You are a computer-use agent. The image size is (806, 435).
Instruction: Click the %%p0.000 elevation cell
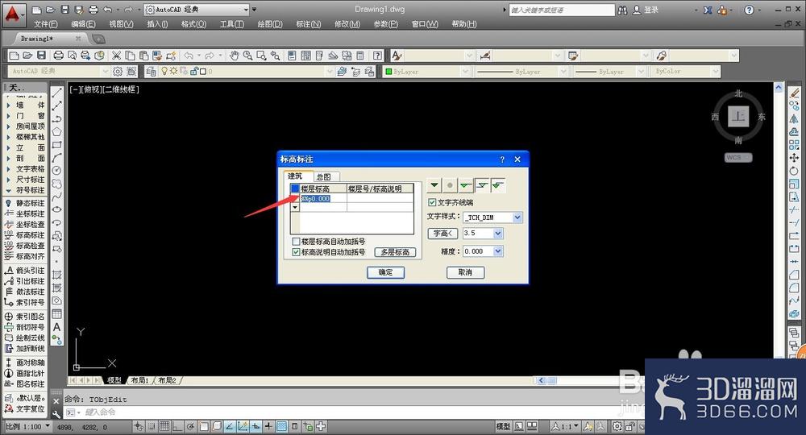(323, 199)
